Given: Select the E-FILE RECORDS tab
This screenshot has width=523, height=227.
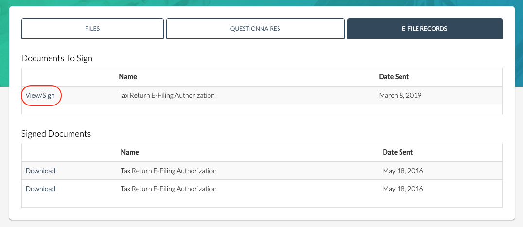Looking at the screenshot, I should [x=425, y=29].
